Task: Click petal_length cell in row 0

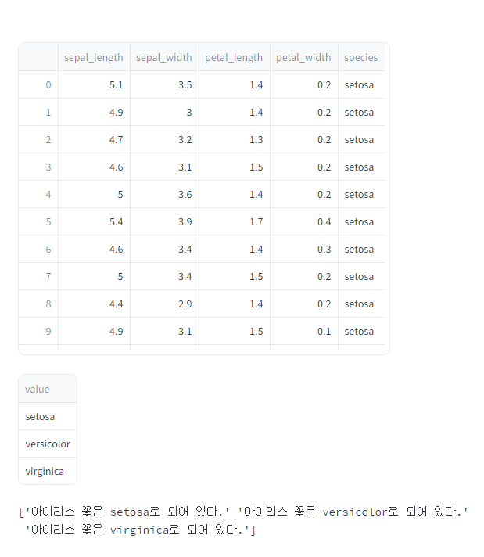Action: pyautogui.click(x=235, y=84)
